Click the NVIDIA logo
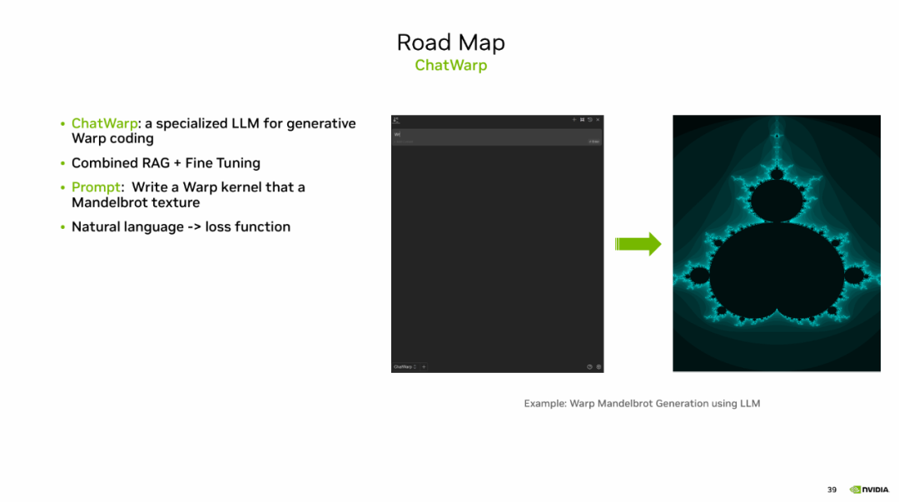 click(x=869, y=490)
